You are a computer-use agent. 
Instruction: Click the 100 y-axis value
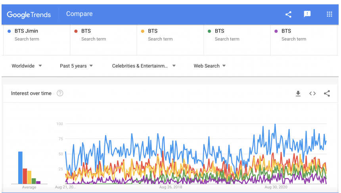pyautogui.click(x=59, y=124)
